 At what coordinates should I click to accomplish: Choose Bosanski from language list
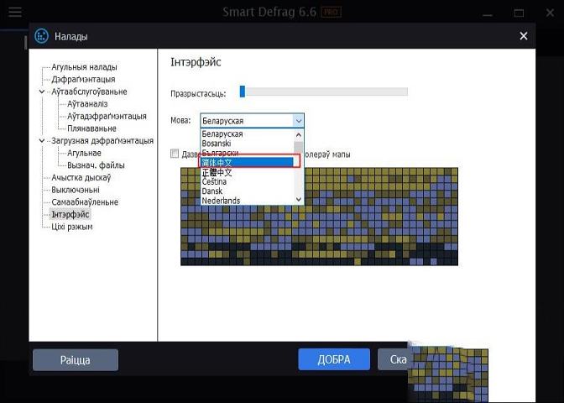[x=247, y=144]
